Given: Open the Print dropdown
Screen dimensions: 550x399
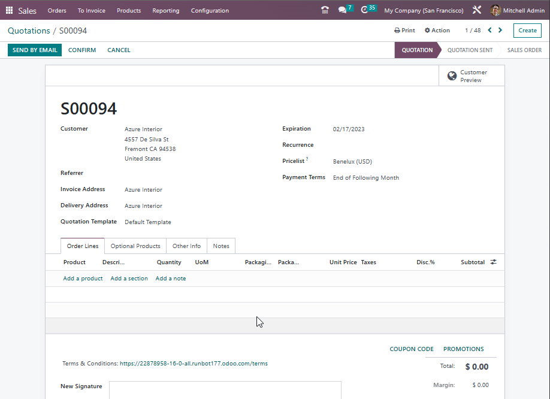Looking at the screenshot, I should click(404, 30).
